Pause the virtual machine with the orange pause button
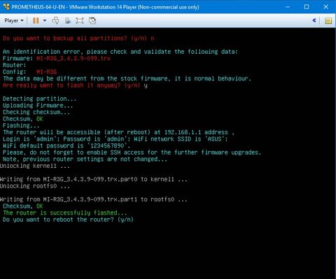The height and width of the screenshot is (279, 336). 36,20
